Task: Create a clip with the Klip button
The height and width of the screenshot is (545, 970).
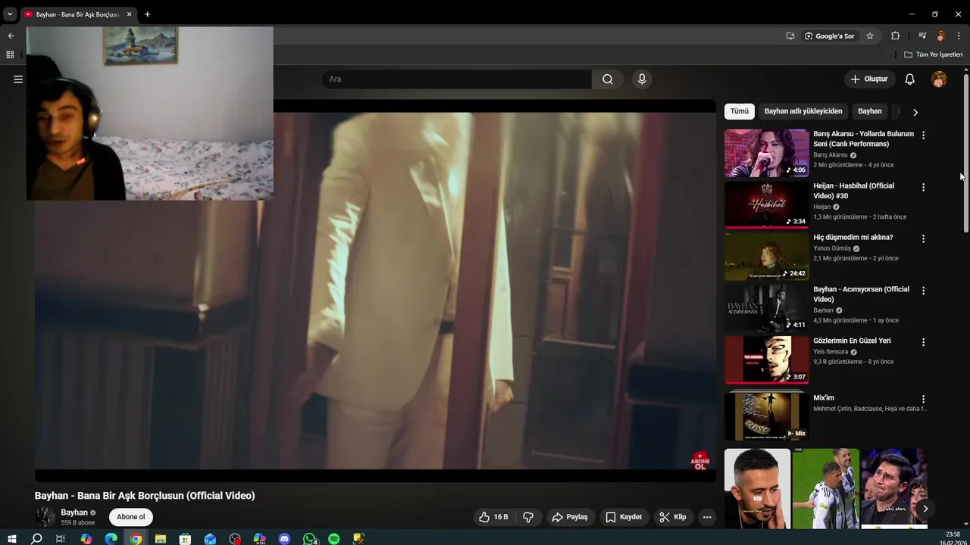Action: coord(673,517)
